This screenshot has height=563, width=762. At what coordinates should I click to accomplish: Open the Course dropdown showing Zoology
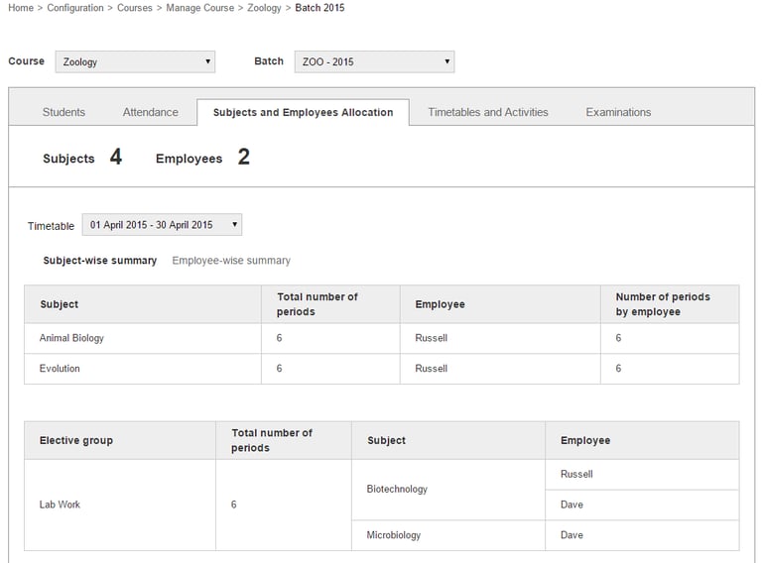(135, 61)
